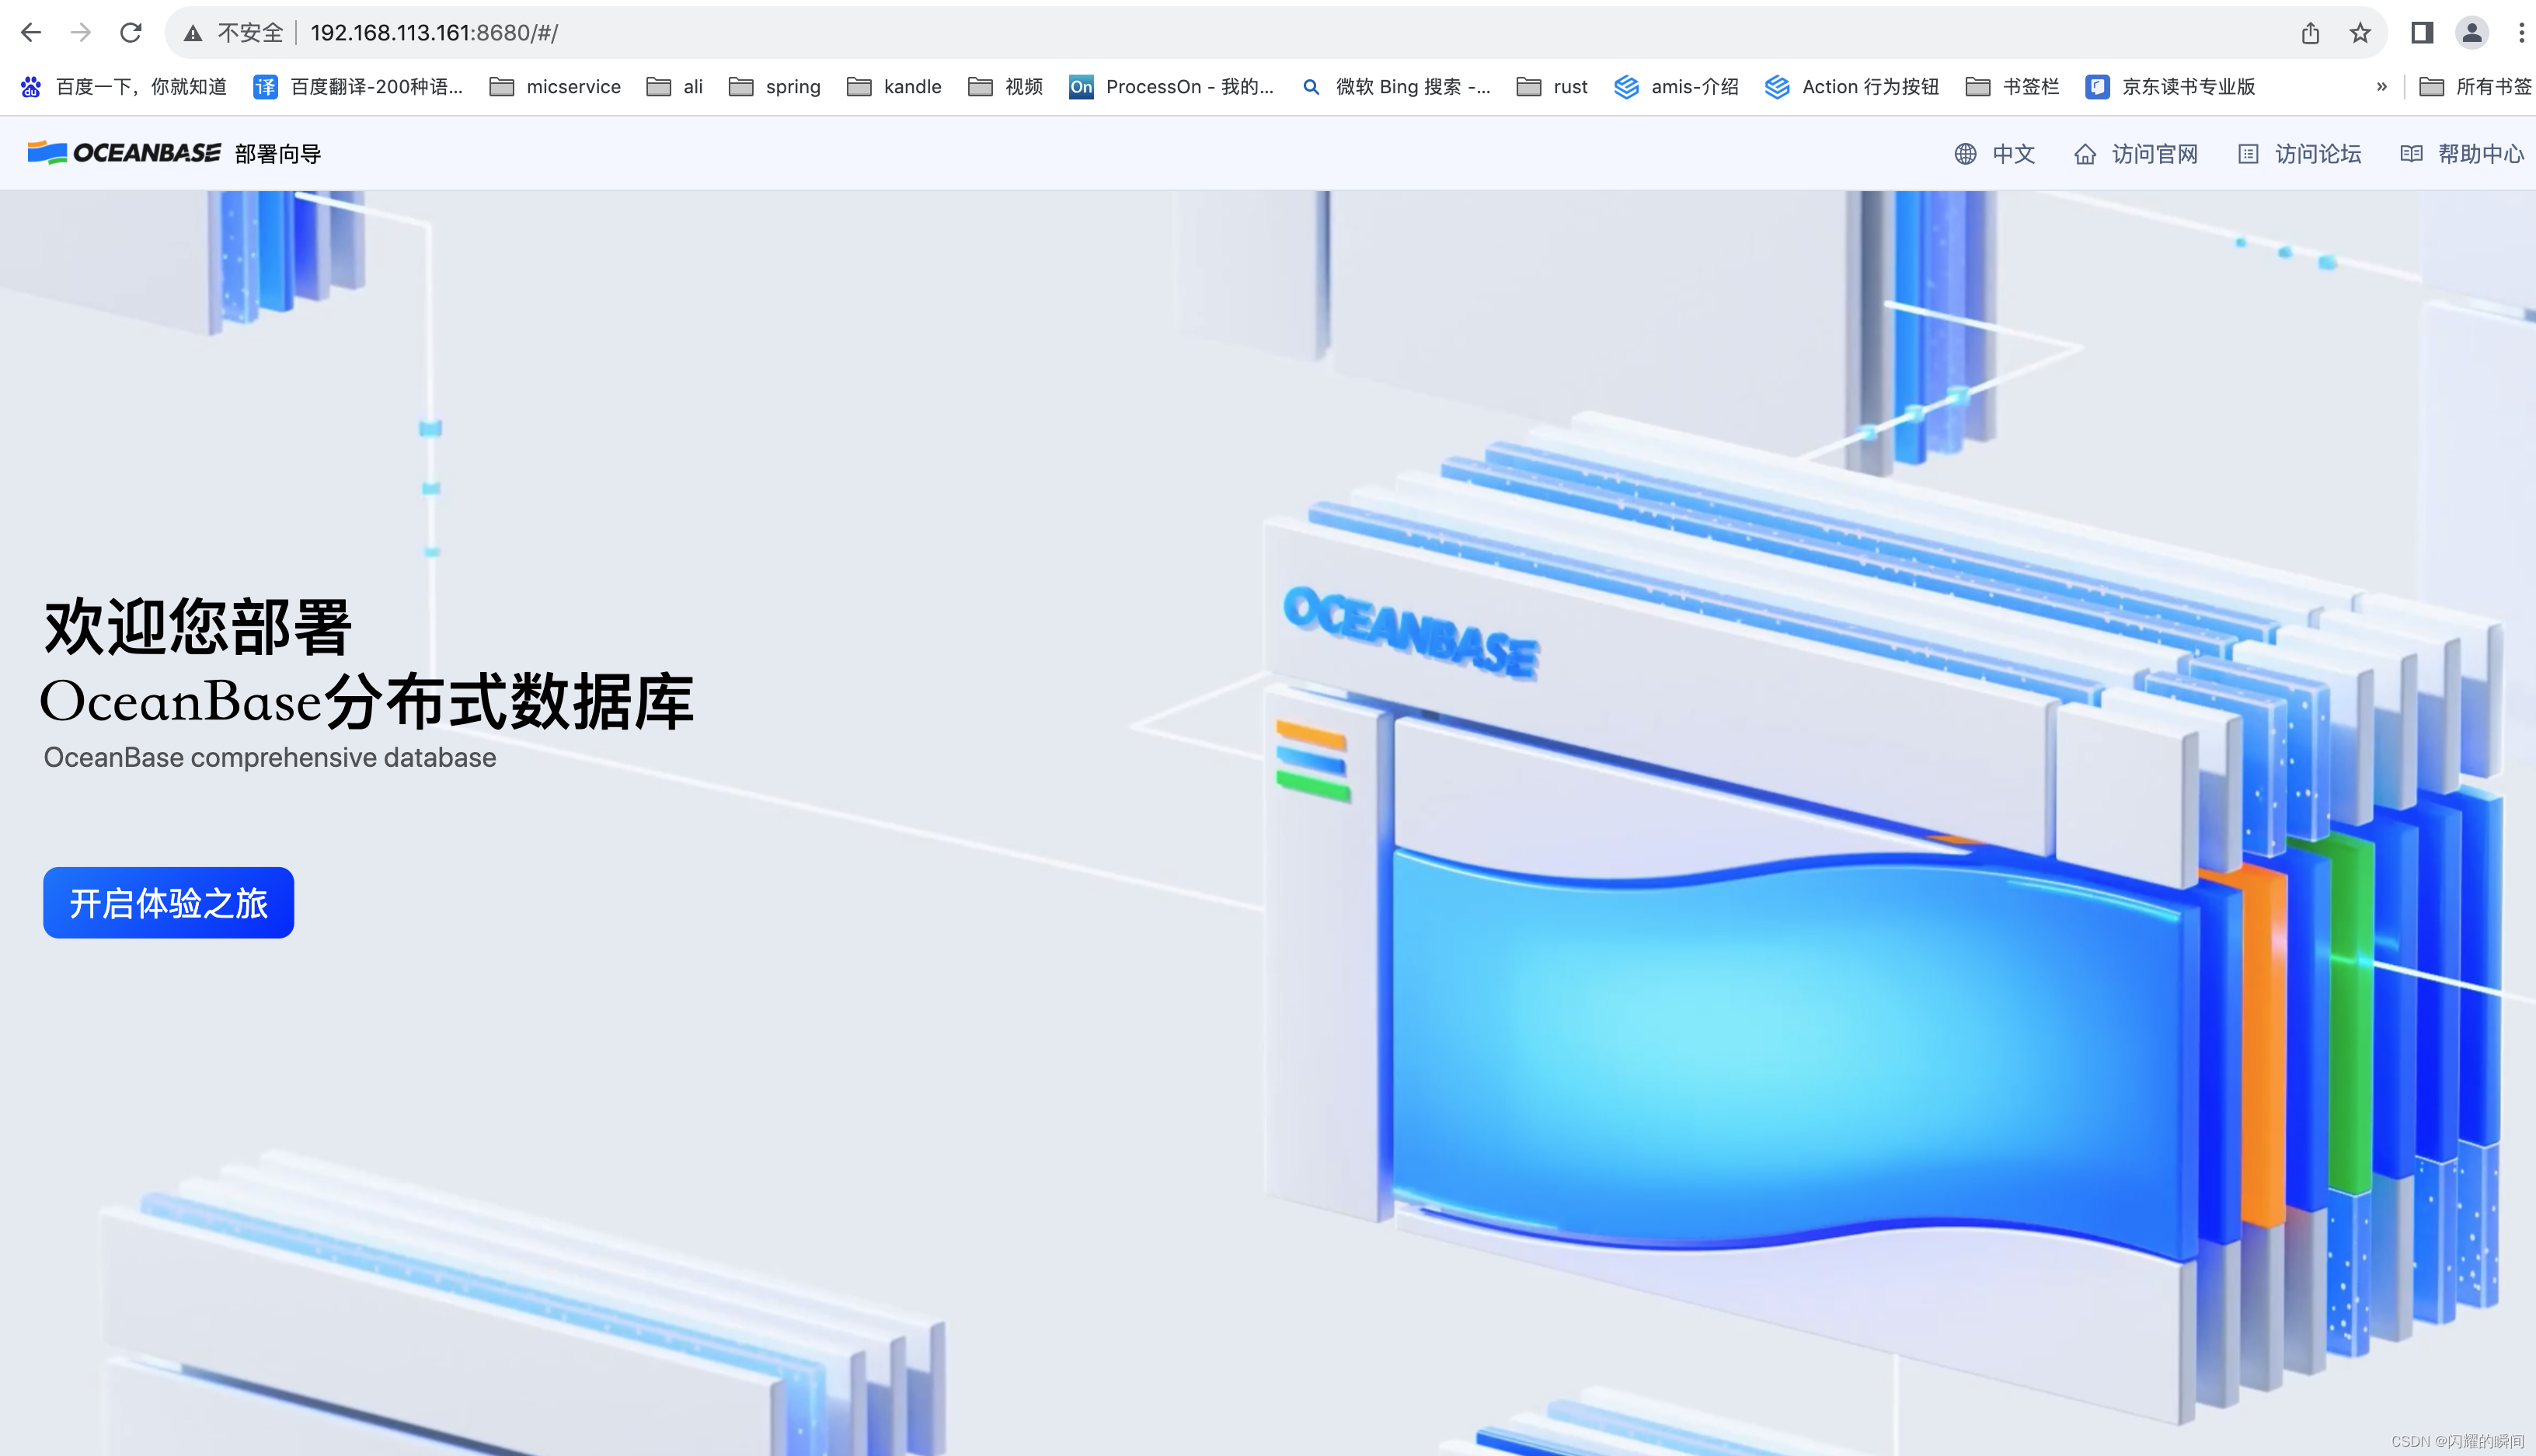2536x1456 pixels.
Task: Open 帮助中心 help center
Action: pyautogui.click(x=2481, y=154)
